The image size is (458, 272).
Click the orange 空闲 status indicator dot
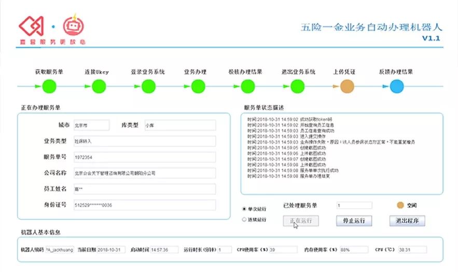click(x=400, y=206)
